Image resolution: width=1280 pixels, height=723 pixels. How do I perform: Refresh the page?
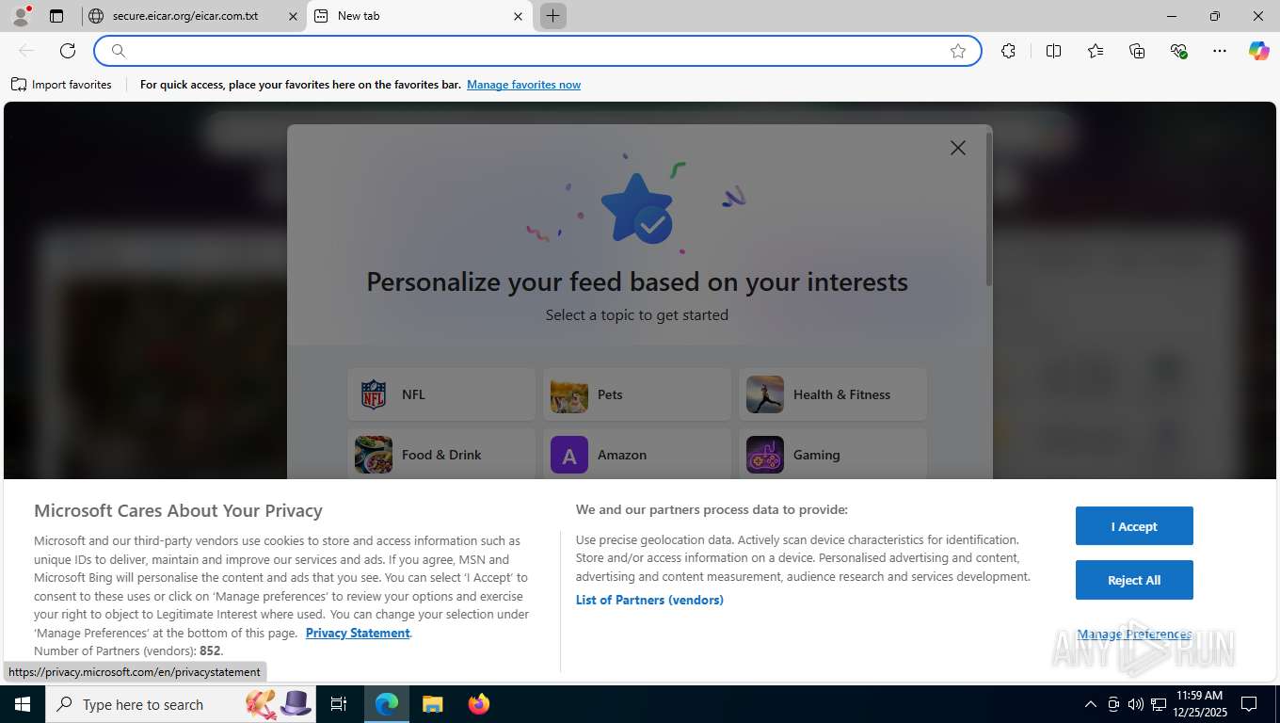pyautogui.click(x=68, y=51)
